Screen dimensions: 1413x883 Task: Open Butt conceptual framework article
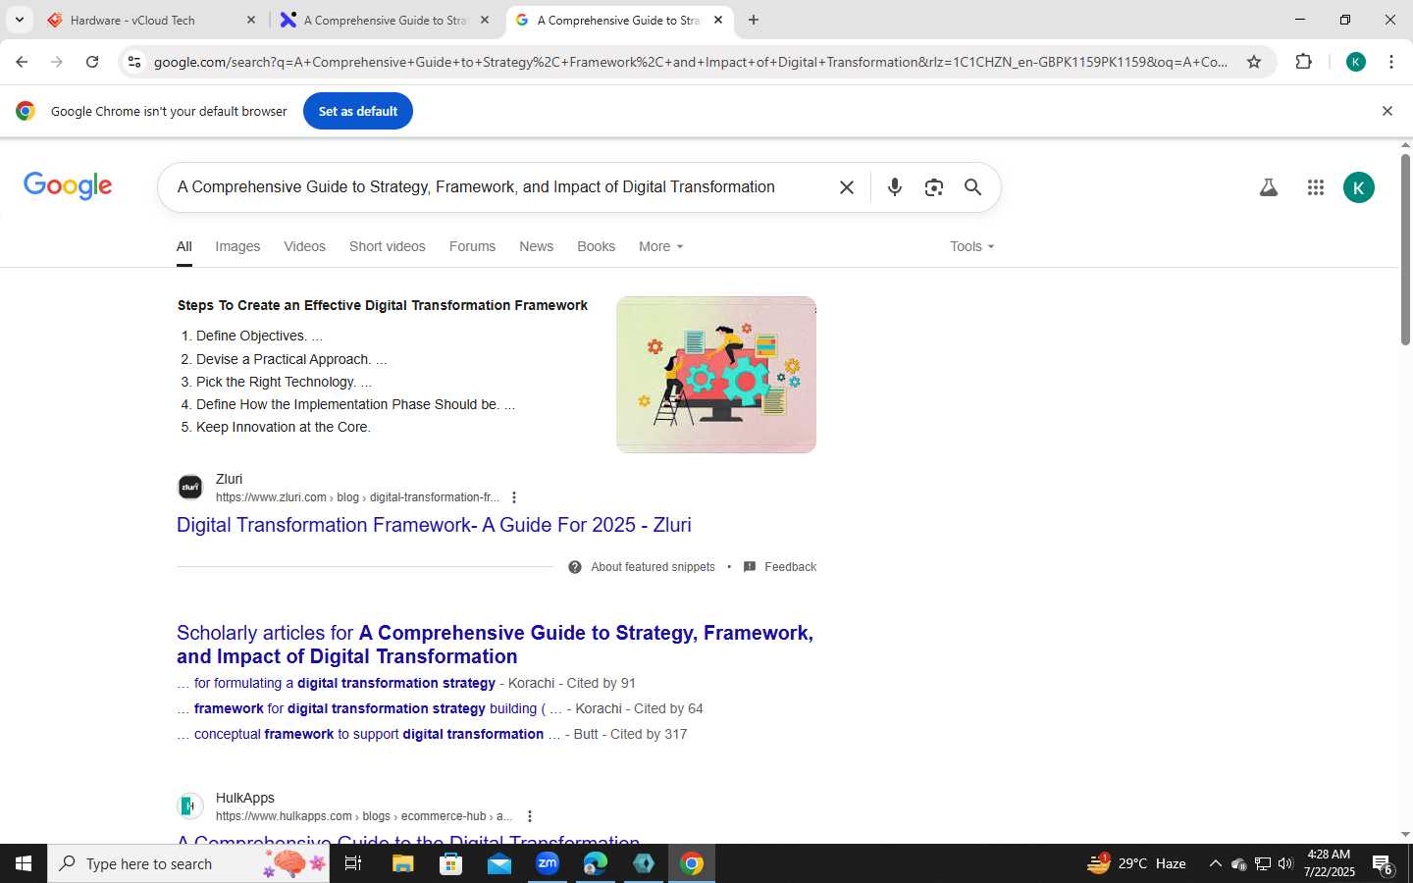(369, 734)
